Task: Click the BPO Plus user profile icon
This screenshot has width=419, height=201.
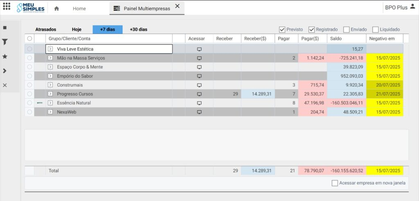Action: pos(412,7)
